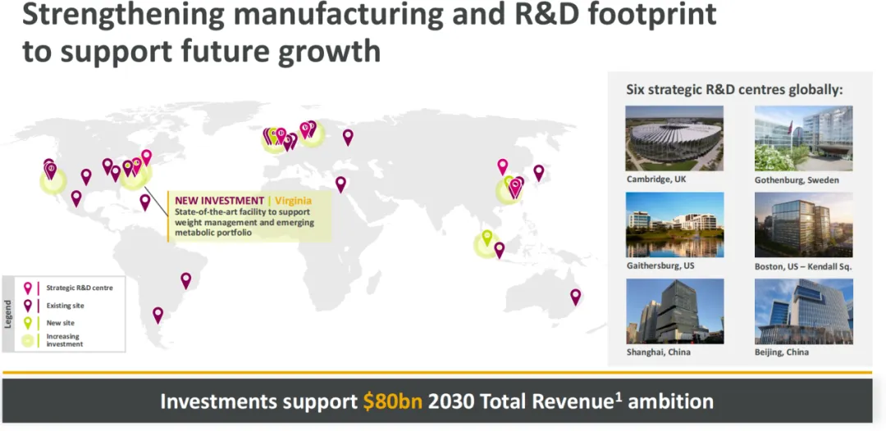Click the green new site pin in Southeast Asia
The width and height of the screenshot is (886, 431).
pos(487,238)
